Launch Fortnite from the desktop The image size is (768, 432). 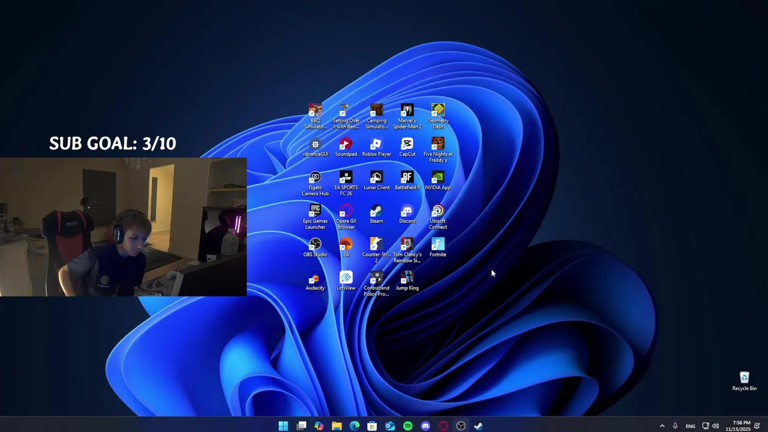click(x=437, y=248)
